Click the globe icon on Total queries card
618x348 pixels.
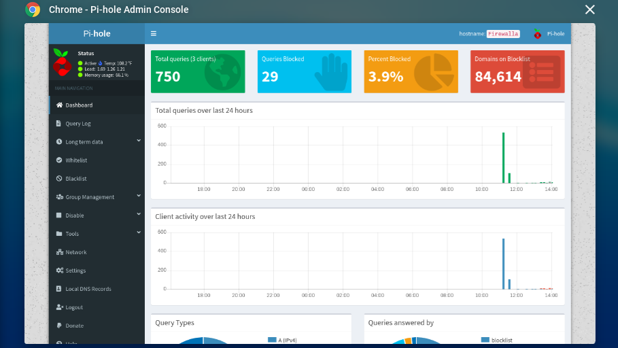pyautogui.click(x=223, y=73)
